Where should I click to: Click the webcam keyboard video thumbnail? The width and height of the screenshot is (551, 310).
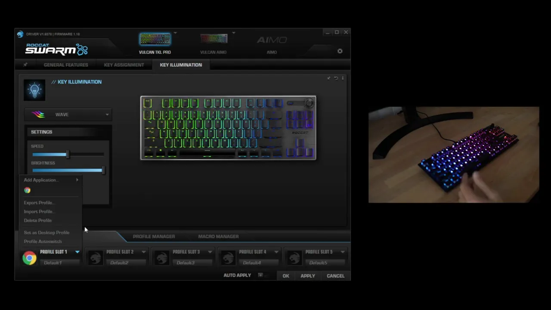tap(454, 155)
